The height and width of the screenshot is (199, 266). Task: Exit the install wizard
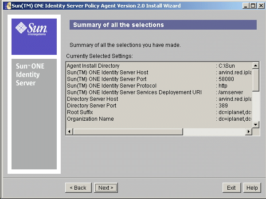pyautogui.click(x=231, y=188)
